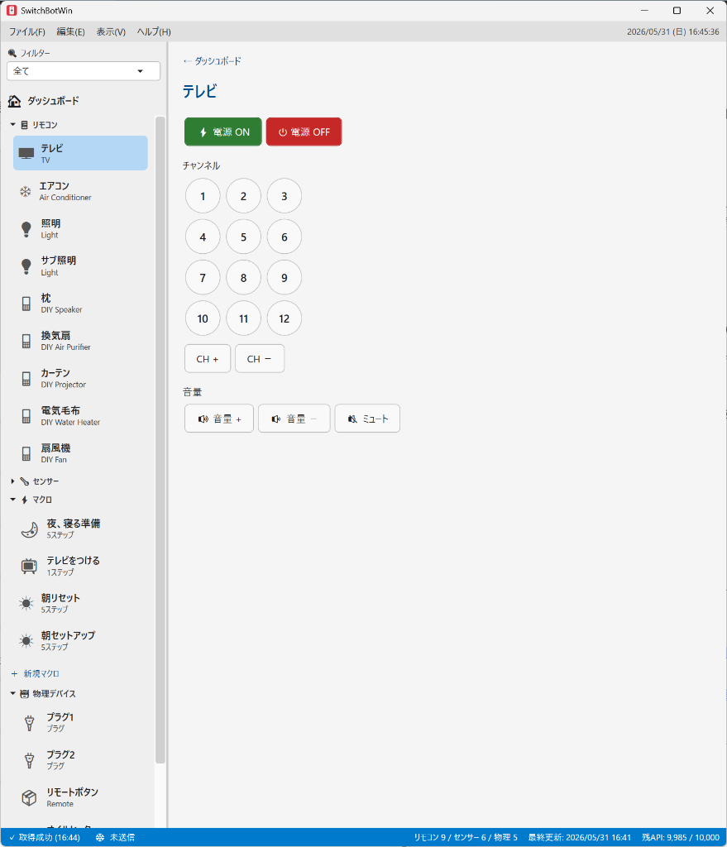Screen dimensions: 727x847
Task: Click the snowflake icon for エアコン
Action: pyautogui.click(x=26, y=191)
